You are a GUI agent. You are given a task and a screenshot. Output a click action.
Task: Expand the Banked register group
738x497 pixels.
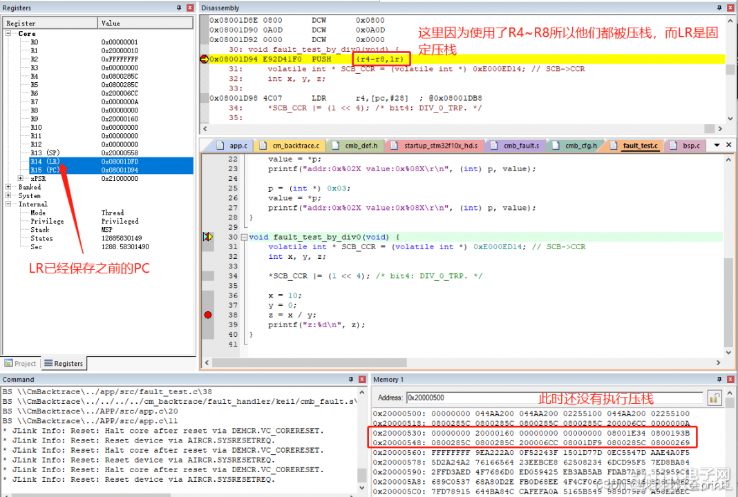[x=8, y=186]
